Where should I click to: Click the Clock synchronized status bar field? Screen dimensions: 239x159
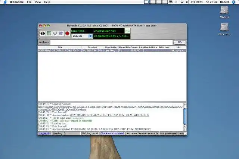112,133
